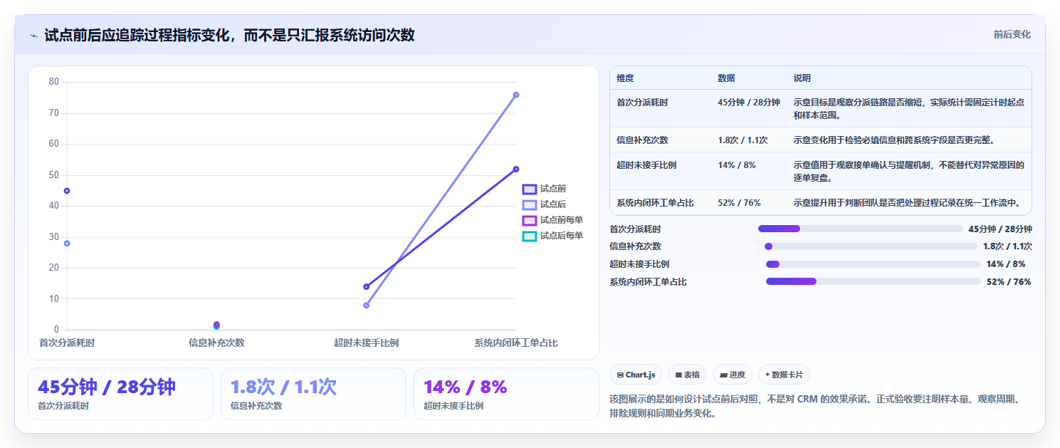Click the table cell 14% / 8%
Screen dimensions: 1060x448
737,165
